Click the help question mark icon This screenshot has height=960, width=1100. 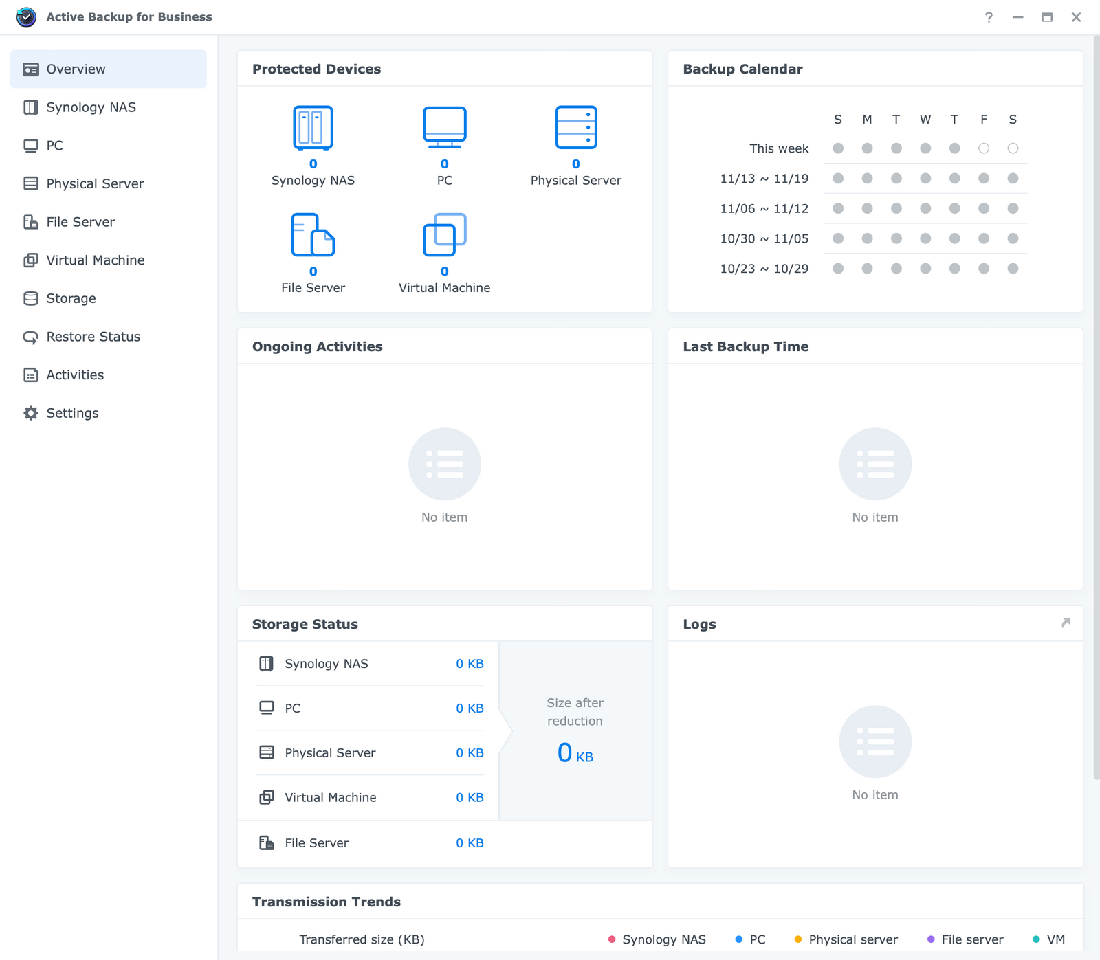(x=989, y=17)
